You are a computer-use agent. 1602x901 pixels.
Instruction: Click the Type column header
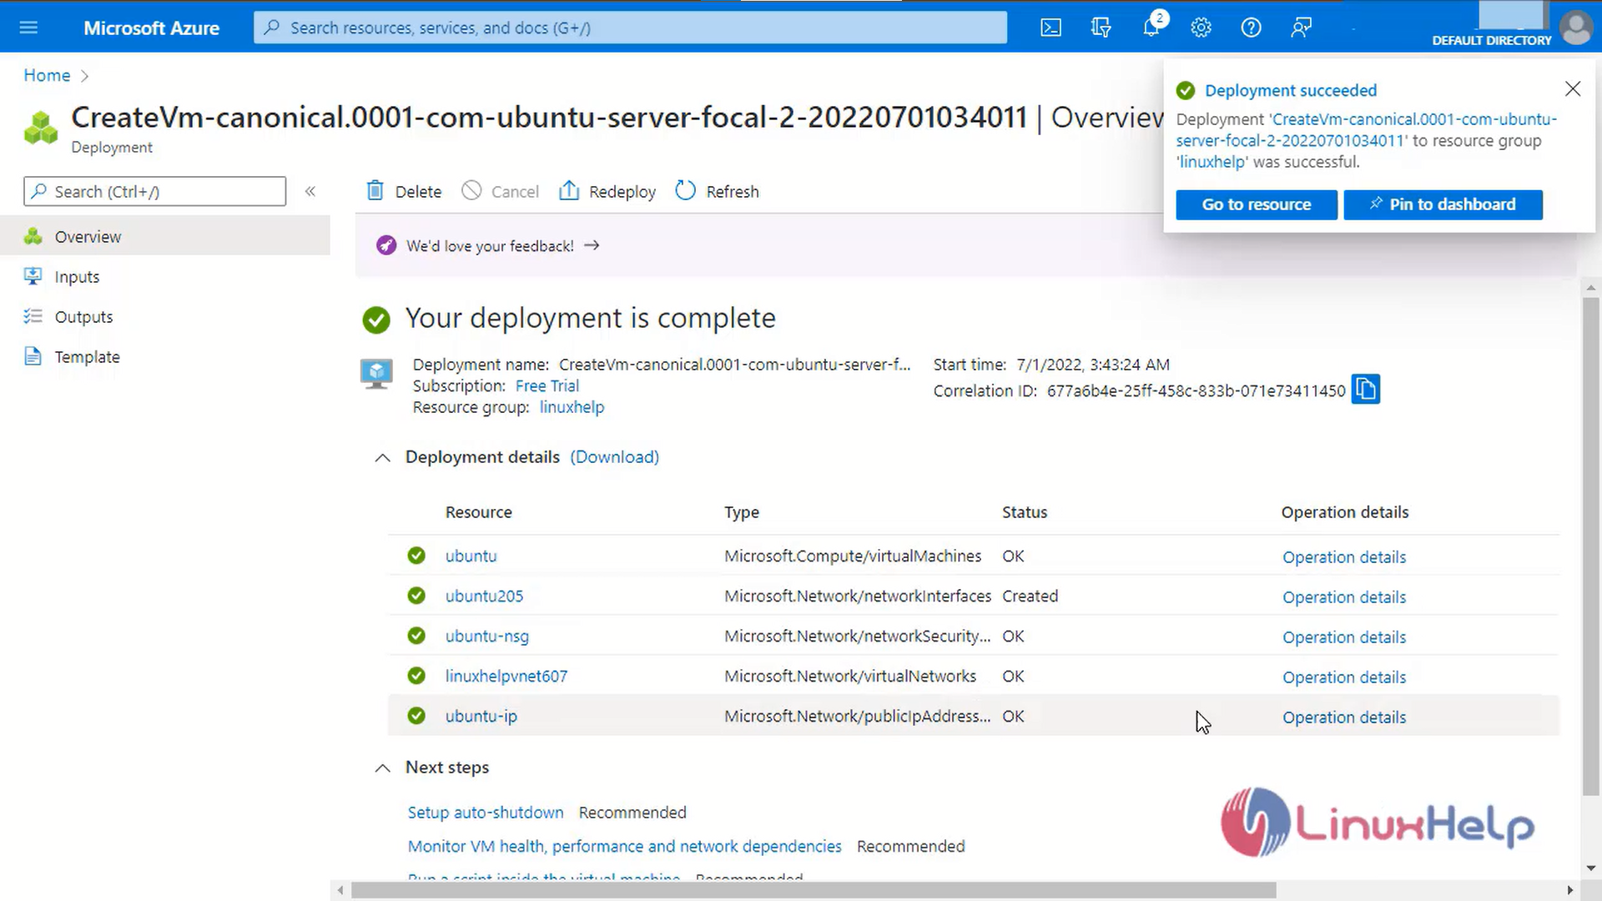741,512
